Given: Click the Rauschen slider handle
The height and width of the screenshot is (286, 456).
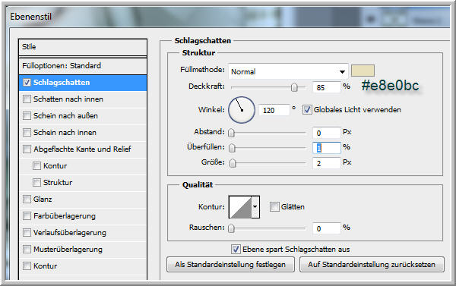Looking at the screenshot, I should (231, 228).
